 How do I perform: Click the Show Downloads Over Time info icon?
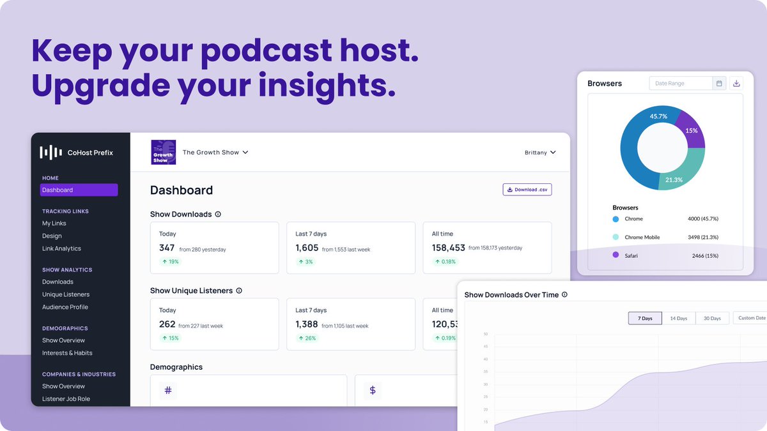[x=564, y=295]
